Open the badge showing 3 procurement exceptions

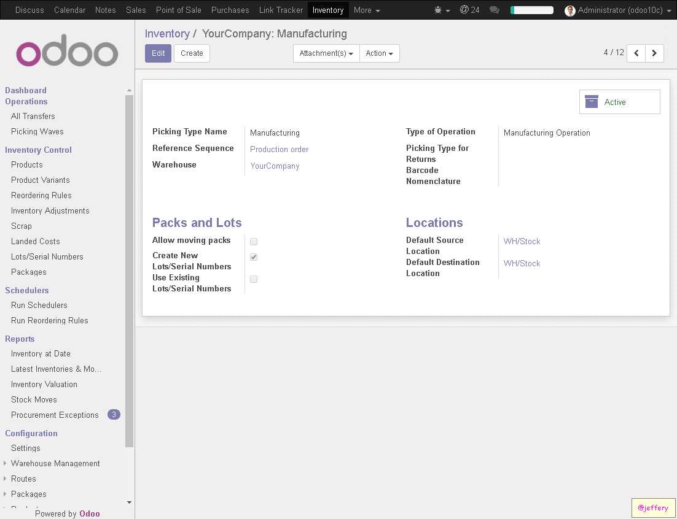pyautogui.click(x=114, y=415)
